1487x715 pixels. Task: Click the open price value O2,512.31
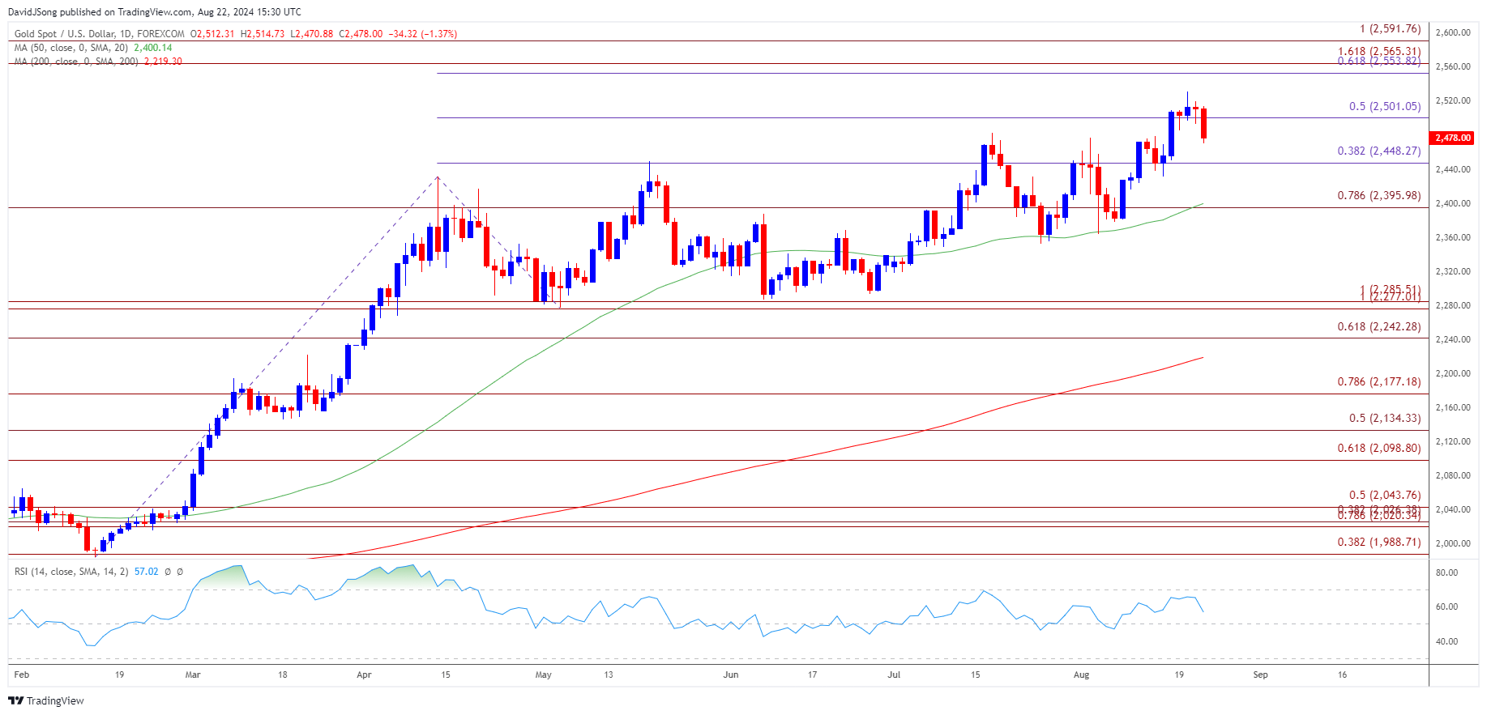[212, 34]
